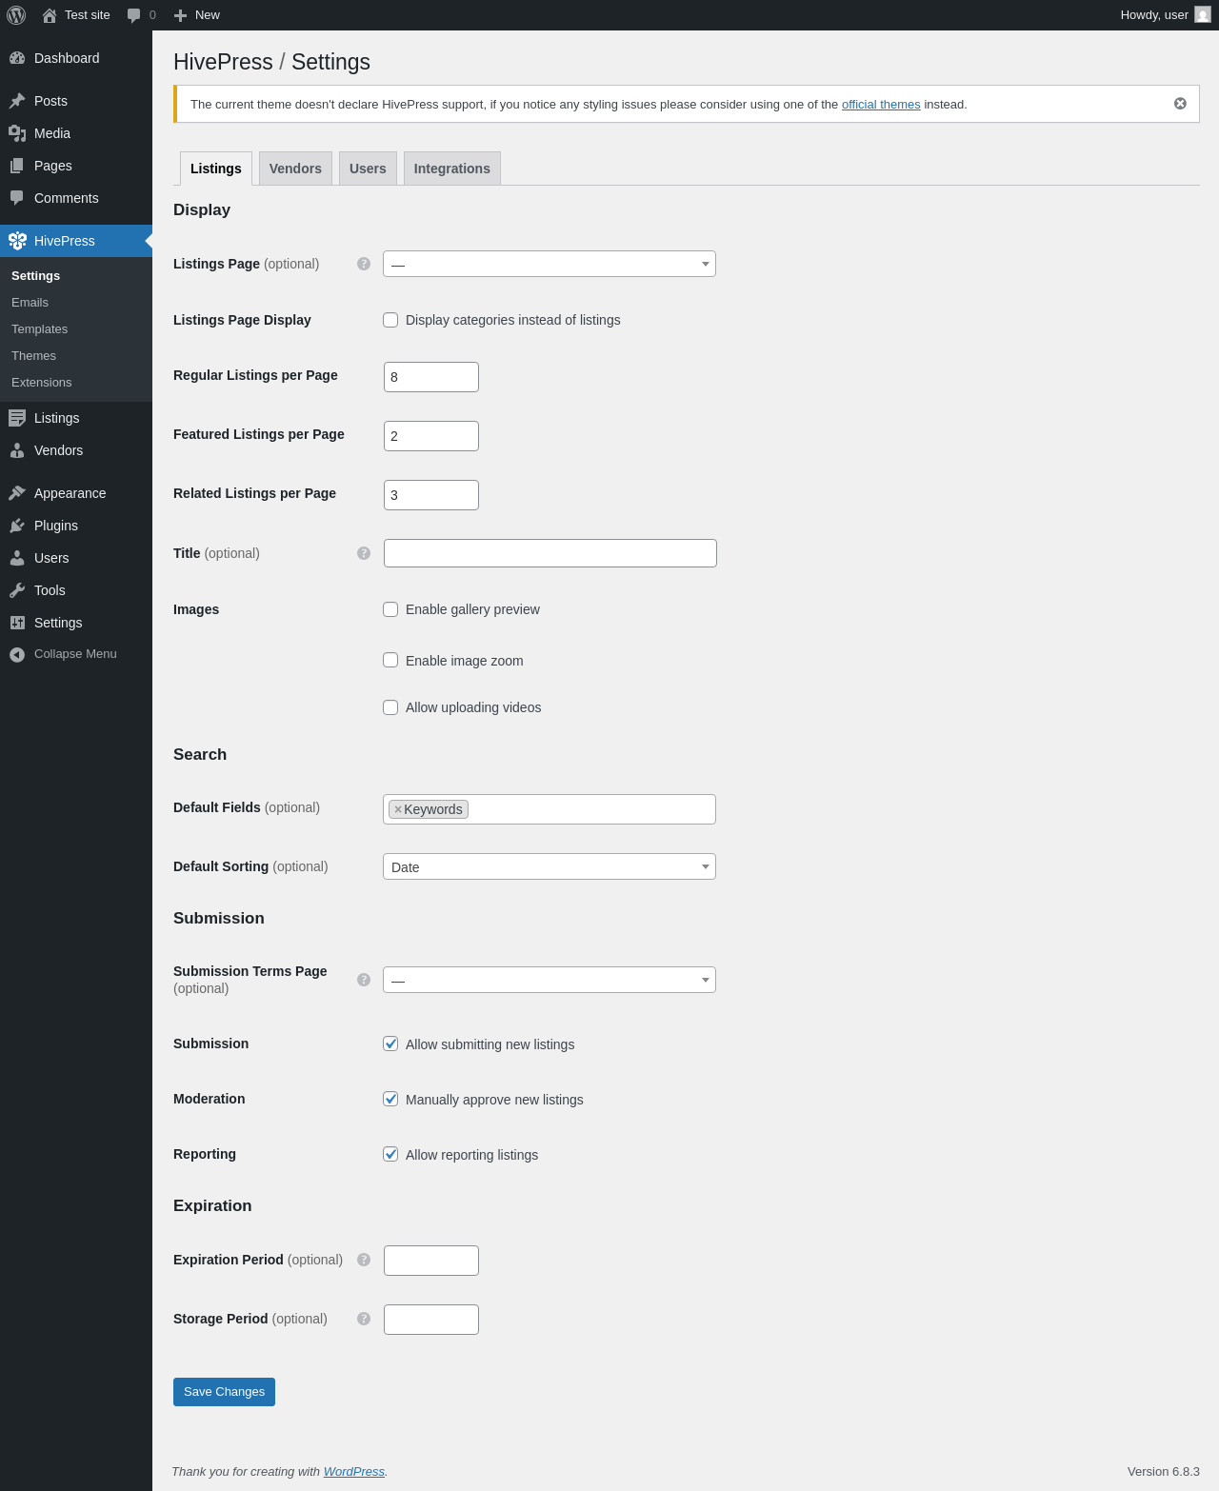Screen dimensions: 1219x1491
Task: Click help icon for Storage Period
Action: click(x=364, y=1319)
